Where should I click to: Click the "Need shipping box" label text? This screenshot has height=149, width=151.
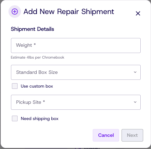39,119
